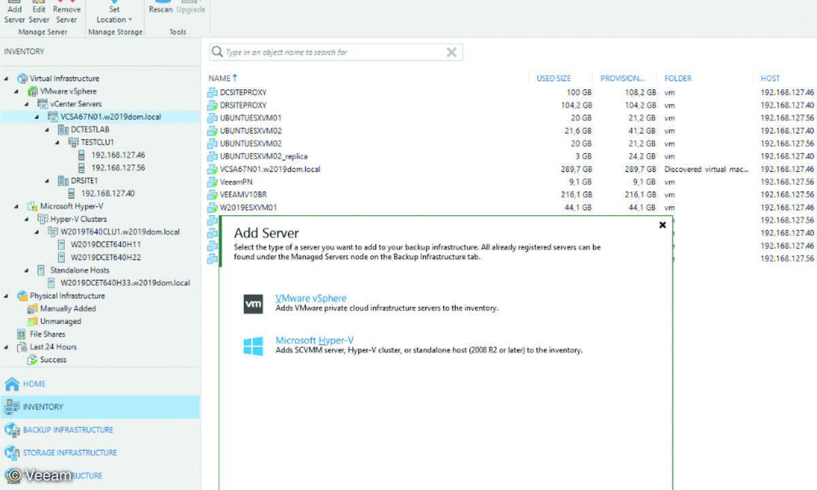Image resolution: width=817 pixels, height=490 pixels.
Task: Choose VMware vSphere in Add Server dialog
Action: 311,298
